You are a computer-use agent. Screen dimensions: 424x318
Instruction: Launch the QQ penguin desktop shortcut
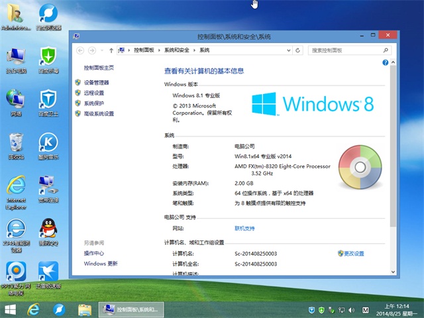coord(47,227)
